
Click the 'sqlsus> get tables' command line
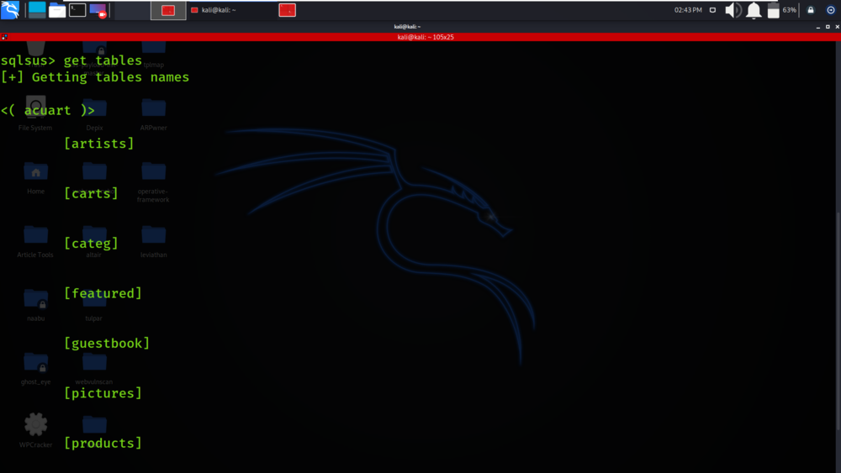71,60
